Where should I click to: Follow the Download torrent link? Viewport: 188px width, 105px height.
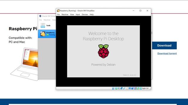click(x=167, y=53)
